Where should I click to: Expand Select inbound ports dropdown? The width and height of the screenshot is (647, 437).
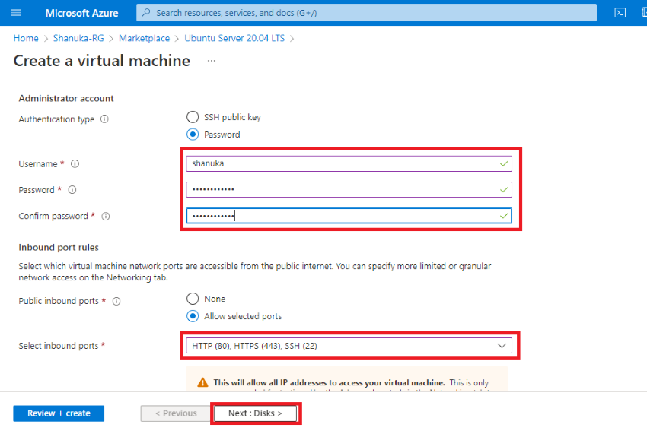click(x=349, y=346)
